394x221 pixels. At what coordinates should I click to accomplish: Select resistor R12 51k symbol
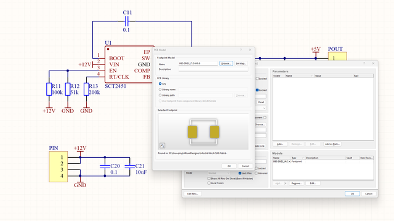click(68, 89)
